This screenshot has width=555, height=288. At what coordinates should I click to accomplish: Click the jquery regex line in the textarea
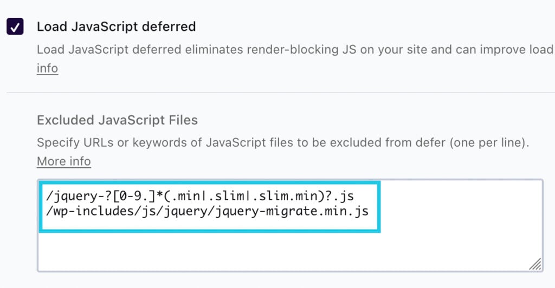tap(200, 195)
